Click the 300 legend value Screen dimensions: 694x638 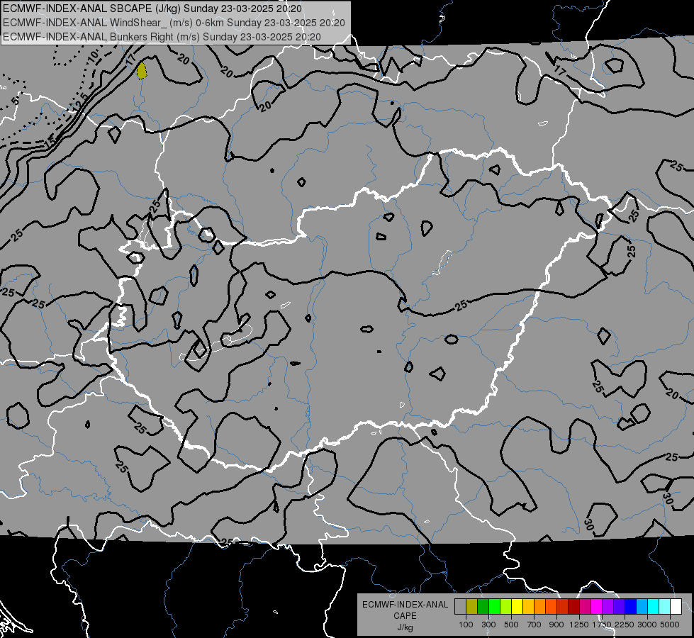click(488, 625)
